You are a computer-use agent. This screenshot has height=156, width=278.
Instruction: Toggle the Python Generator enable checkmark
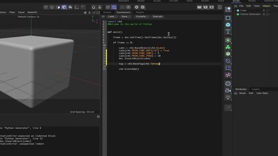coord(269,14)
